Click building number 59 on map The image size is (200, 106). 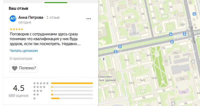click(170, 80)
